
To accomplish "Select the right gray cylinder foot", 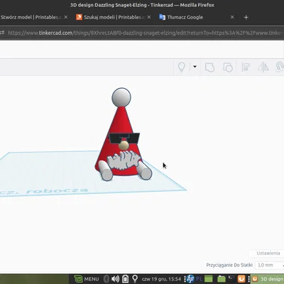I will click(x=143, y=170).
